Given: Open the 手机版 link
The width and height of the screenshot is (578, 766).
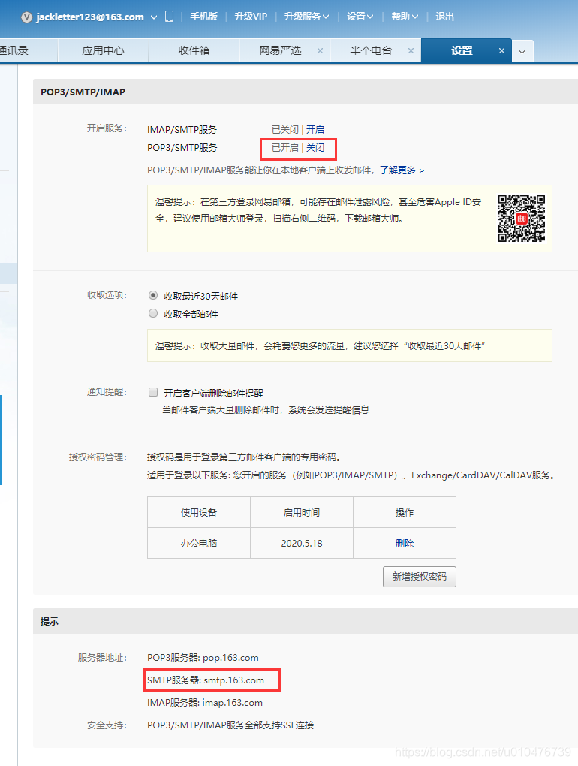Looking at the screenshot, I should [203, 17].
